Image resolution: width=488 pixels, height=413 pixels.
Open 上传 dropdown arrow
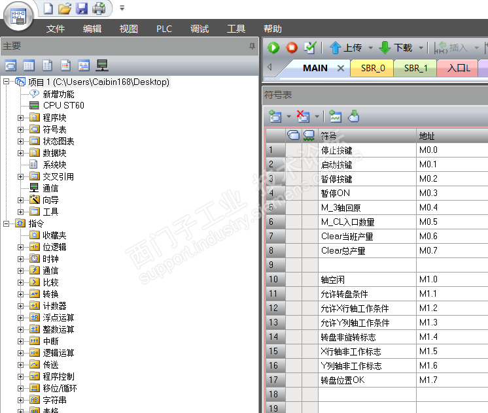point(370,48)
